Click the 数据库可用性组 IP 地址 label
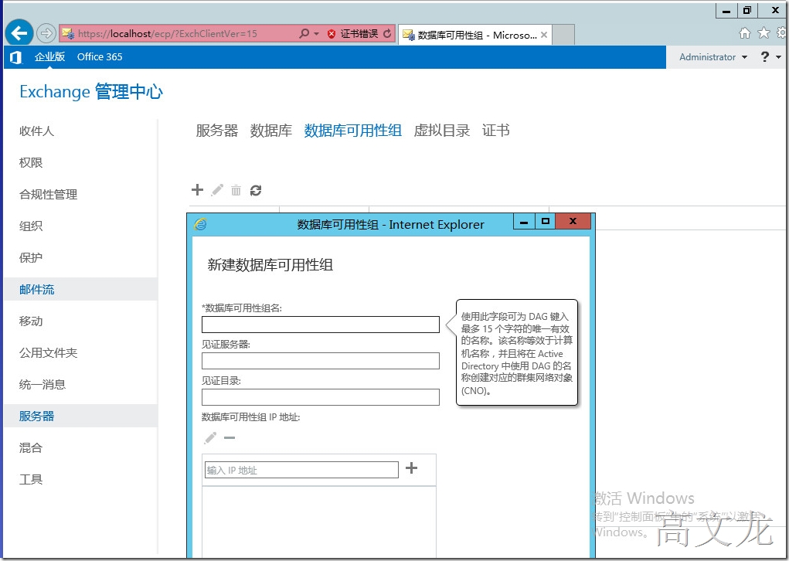This screenshot has height=561, width=789. (250, 417)
